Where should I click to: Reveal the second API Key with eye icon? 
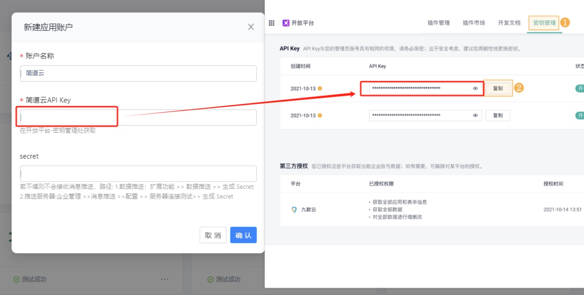coord(475,115)
